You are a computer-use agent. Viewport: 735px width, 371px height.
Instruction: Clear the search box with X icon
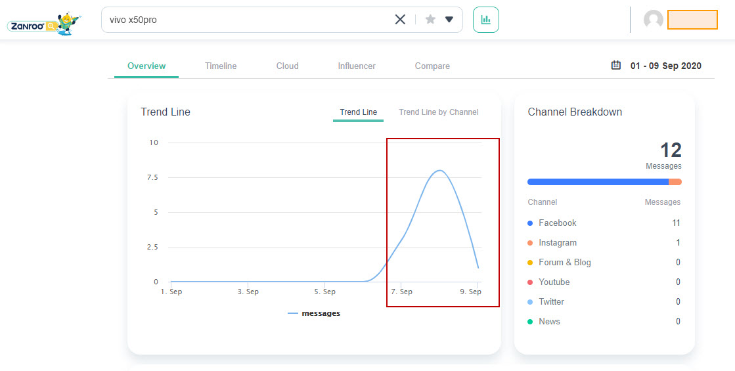pyautogui.click(x=400, y=19)
